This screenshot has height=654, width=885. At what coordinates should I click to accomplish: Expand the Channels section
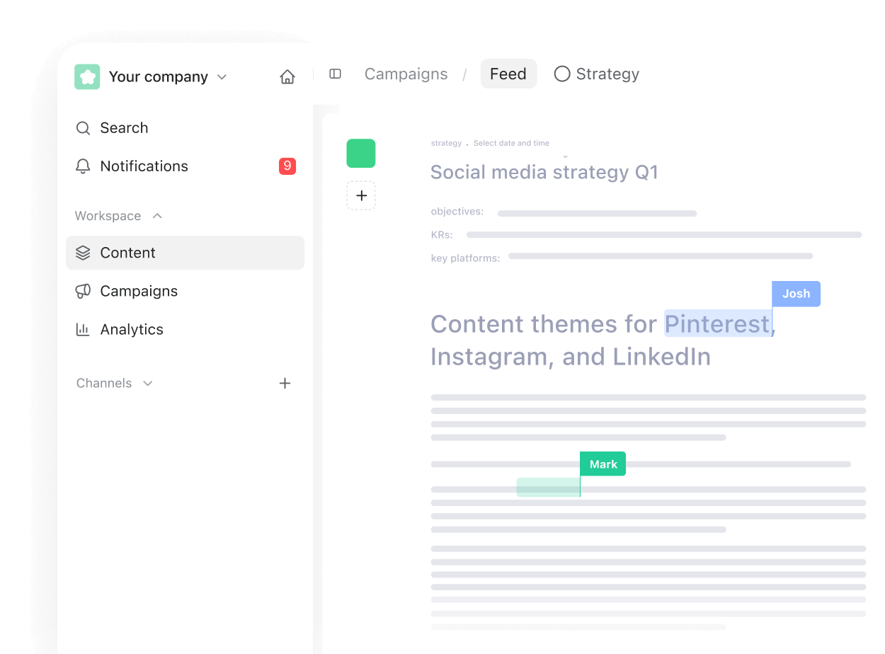(148, 383)
